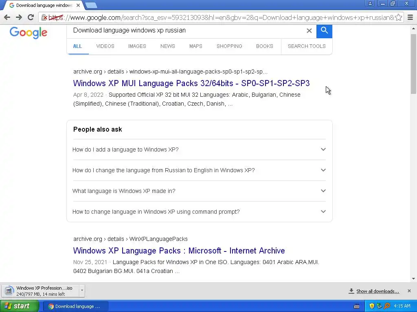
Task: Reload the page with the refresh icon
Action: (31, 17)
